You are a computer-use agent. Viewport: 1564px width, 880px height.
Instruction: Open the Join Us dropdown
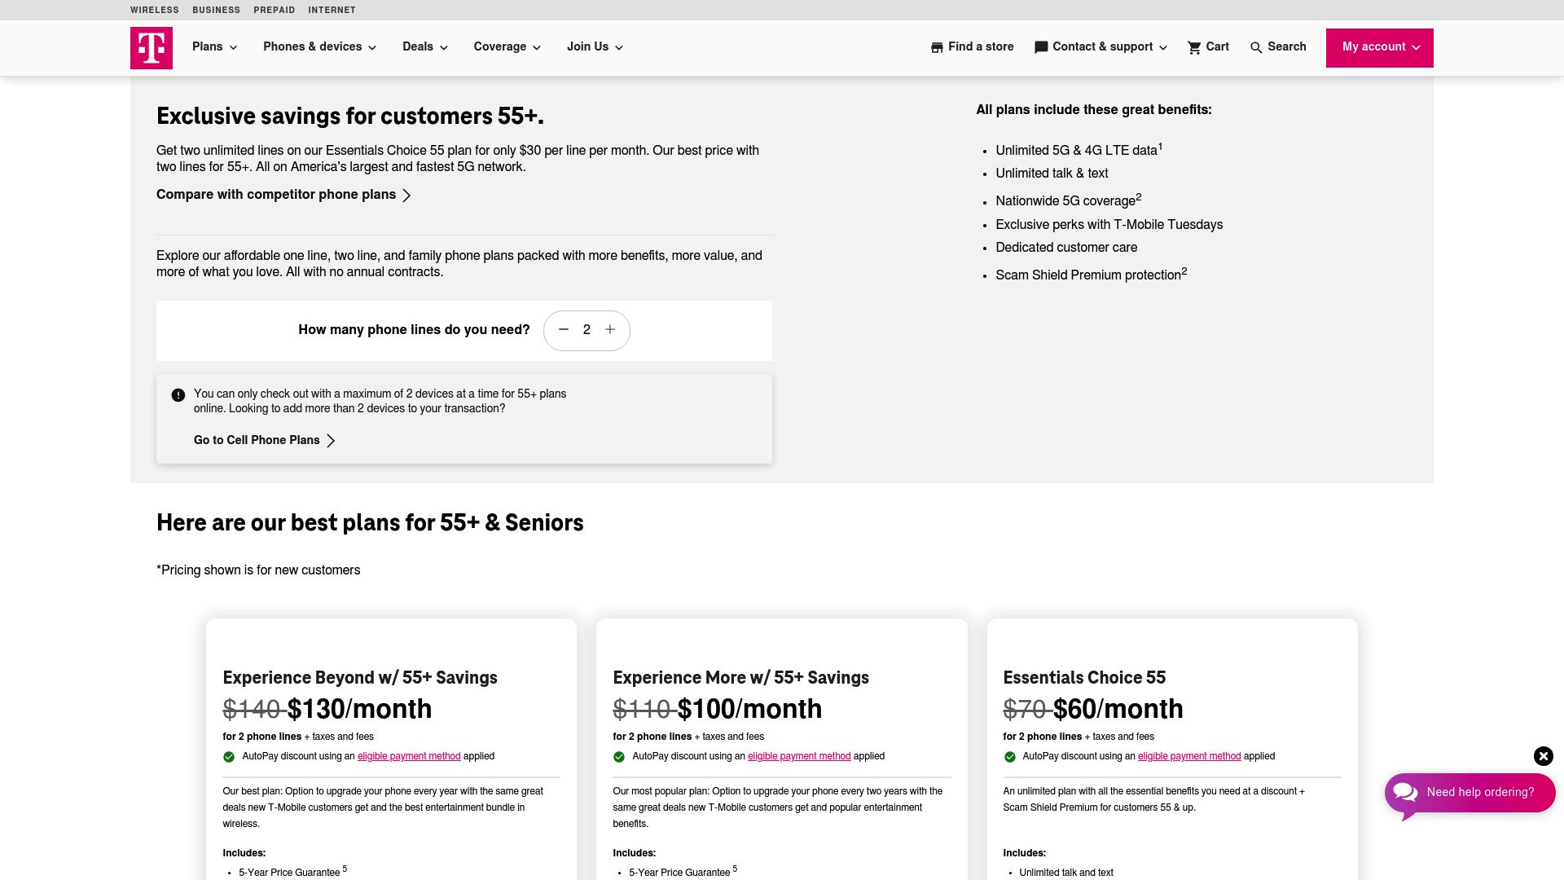coord(595,47)
